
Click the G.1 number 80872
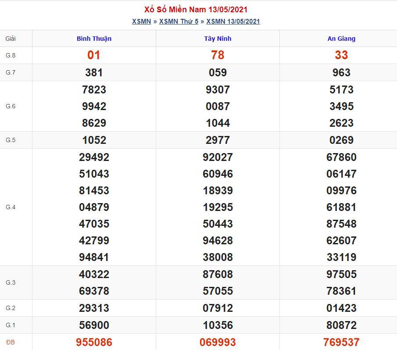pos(341,325)
